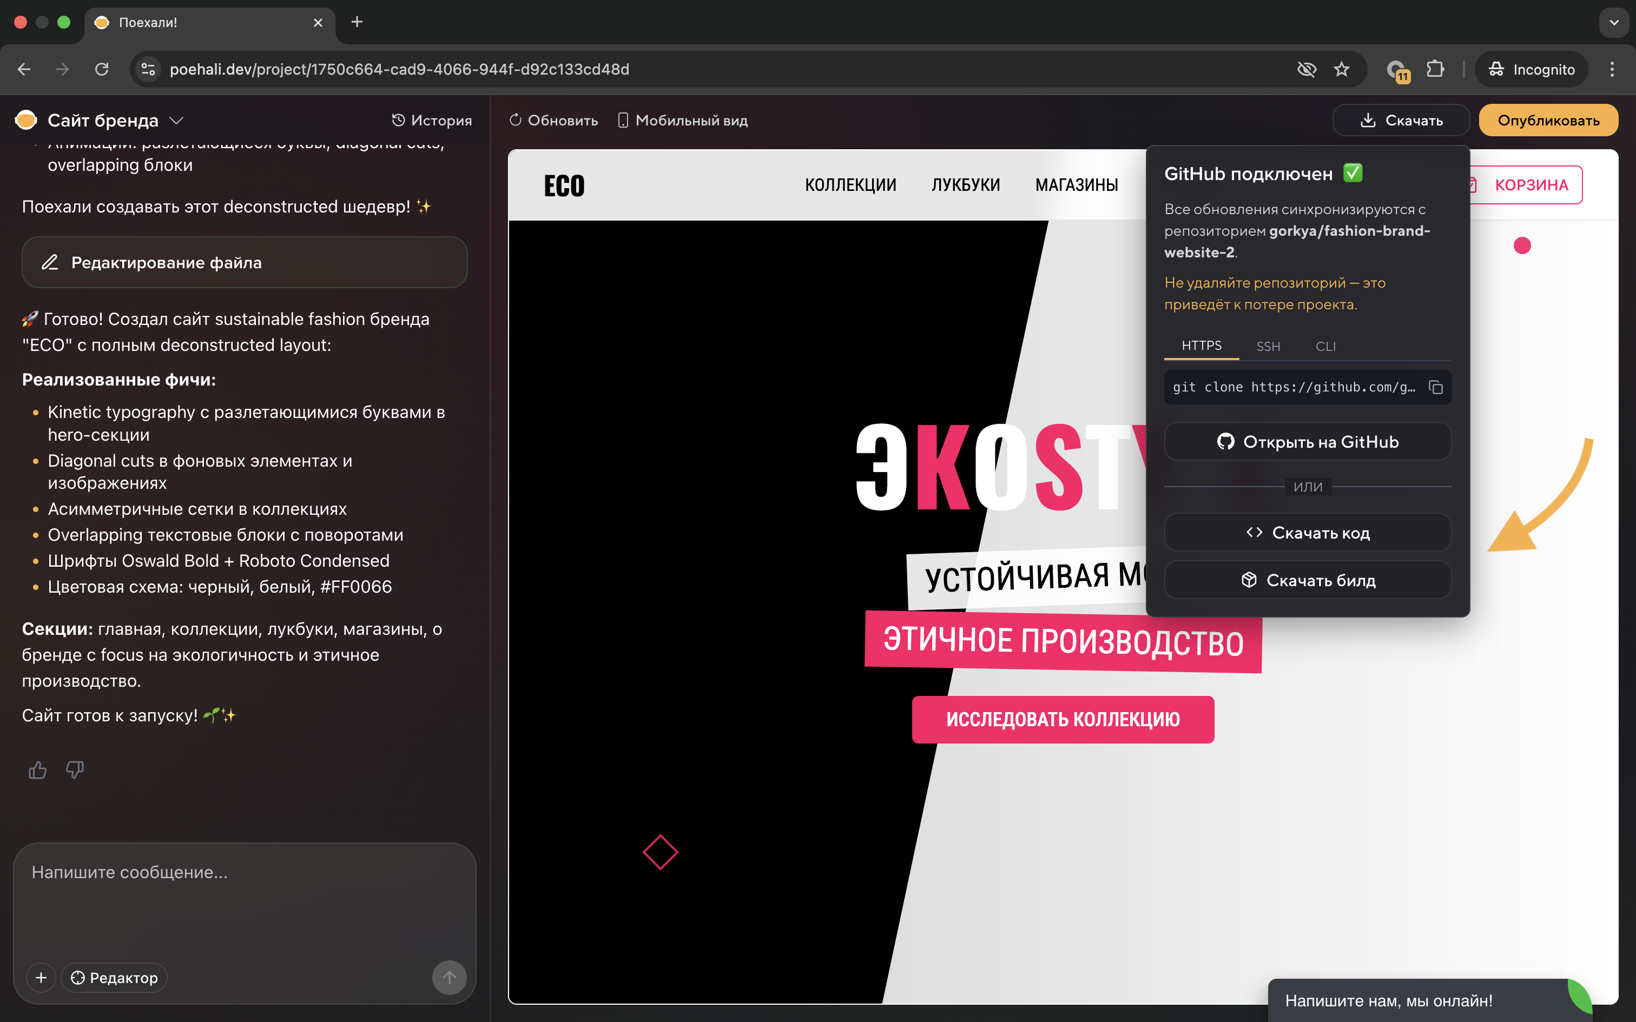Viewport: 1636px width, 1022px height.
Task: Switch to the SSH tab
Action: coord(1269,346)
